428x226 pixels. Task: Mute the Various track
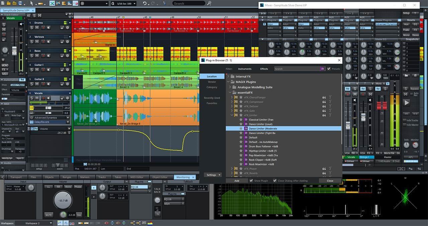click(x=37, y=41)
